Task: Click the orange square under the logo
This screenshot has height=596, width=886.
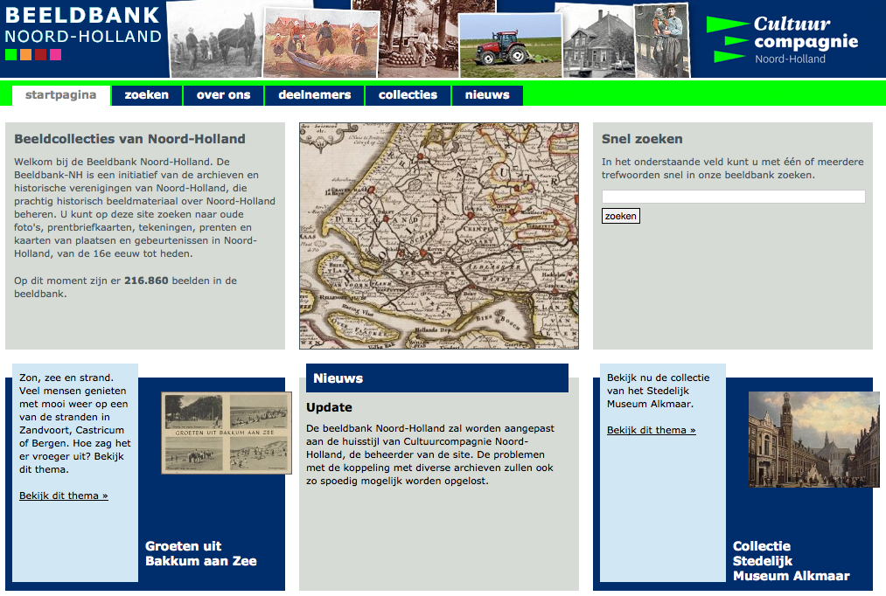Action: 25,55
